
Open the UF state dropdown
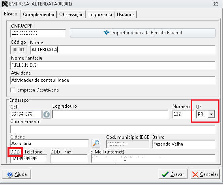click(x=211, y=114)
